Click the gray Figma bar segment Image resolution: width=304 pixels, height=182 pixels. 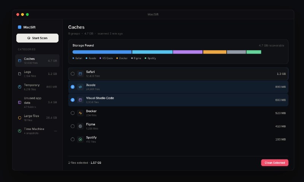pos(236,52)
